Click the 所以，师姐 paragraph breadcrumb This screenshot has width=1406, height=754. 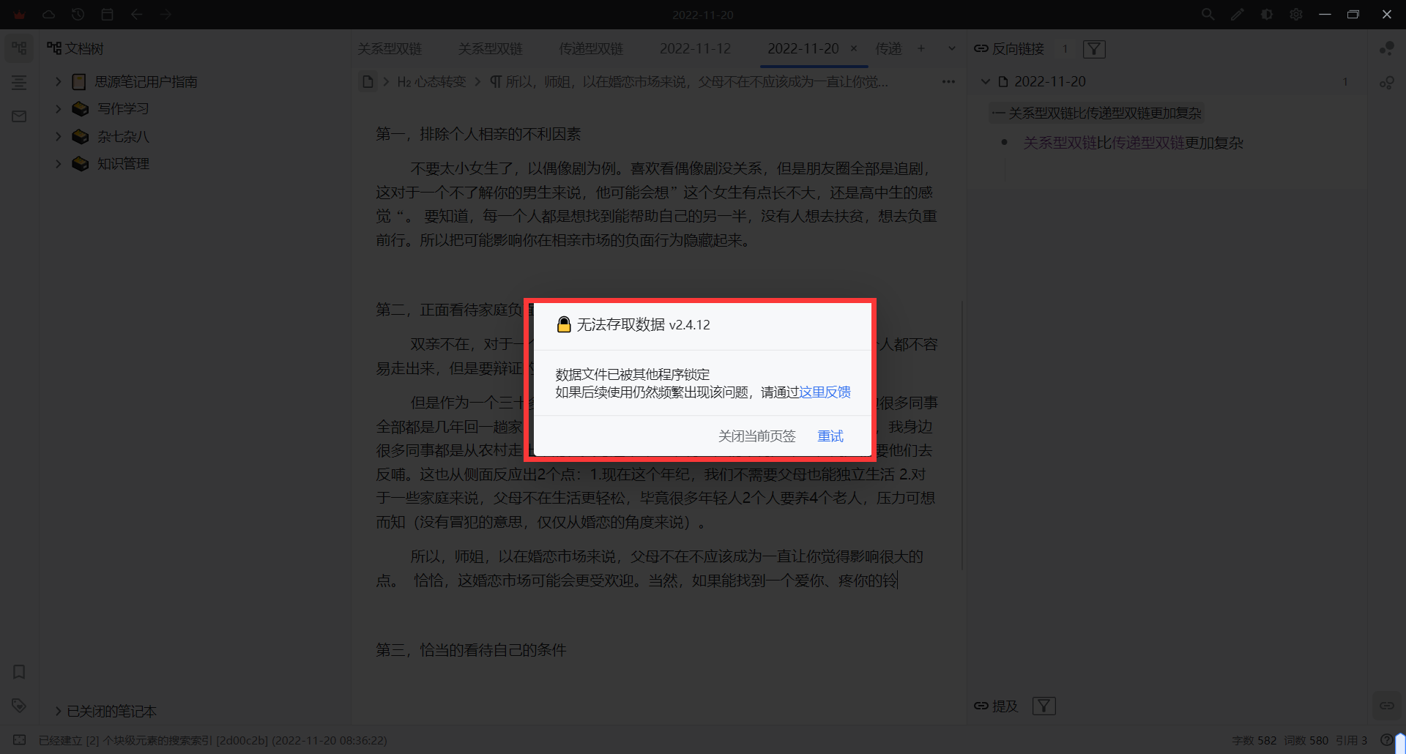coord(688,81)
